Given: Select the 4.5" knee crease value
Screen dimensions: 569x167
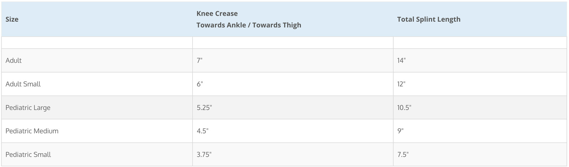Looking at the screenshot, I should pos(202,131).
